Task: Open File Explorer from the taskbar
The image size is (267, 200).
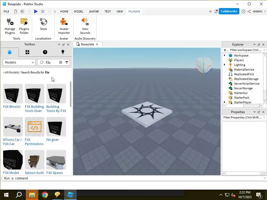Action: click(32, 195)
